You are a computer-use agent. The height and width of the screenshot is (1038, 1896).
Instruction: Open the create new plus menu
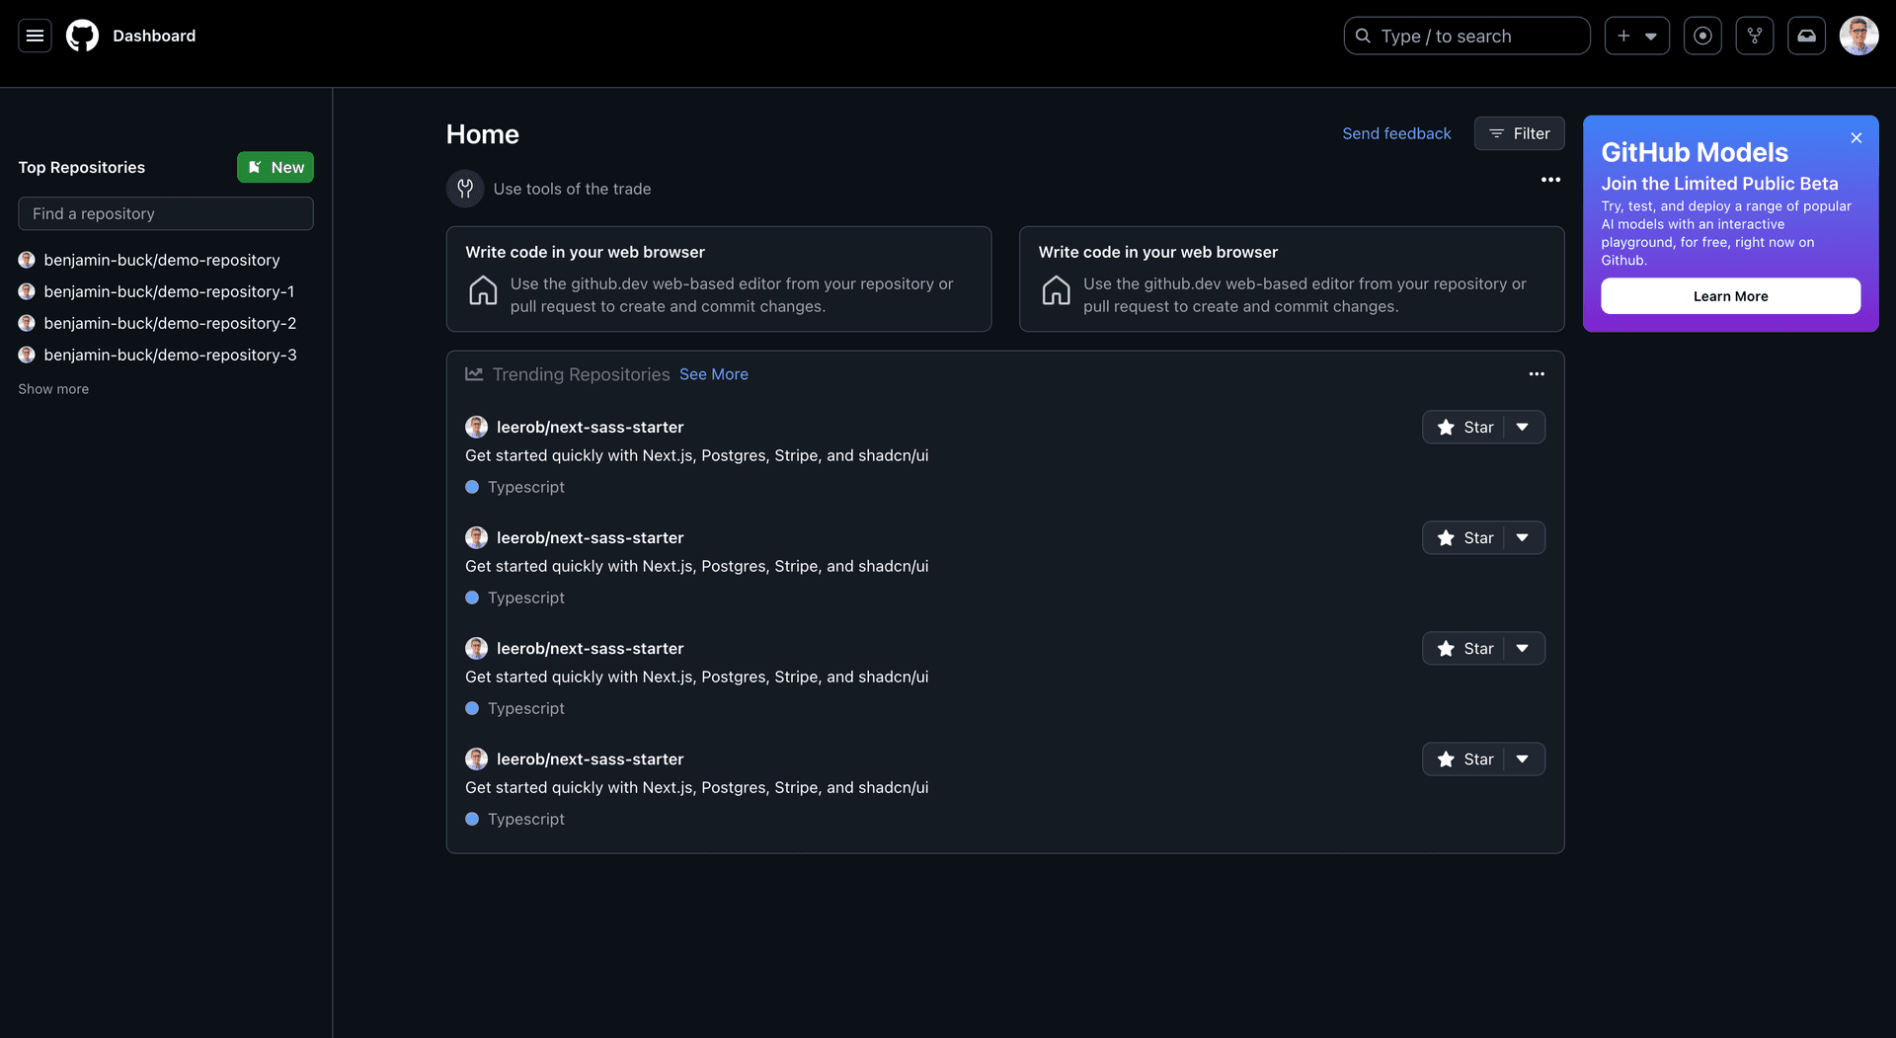click(1636, 36)
